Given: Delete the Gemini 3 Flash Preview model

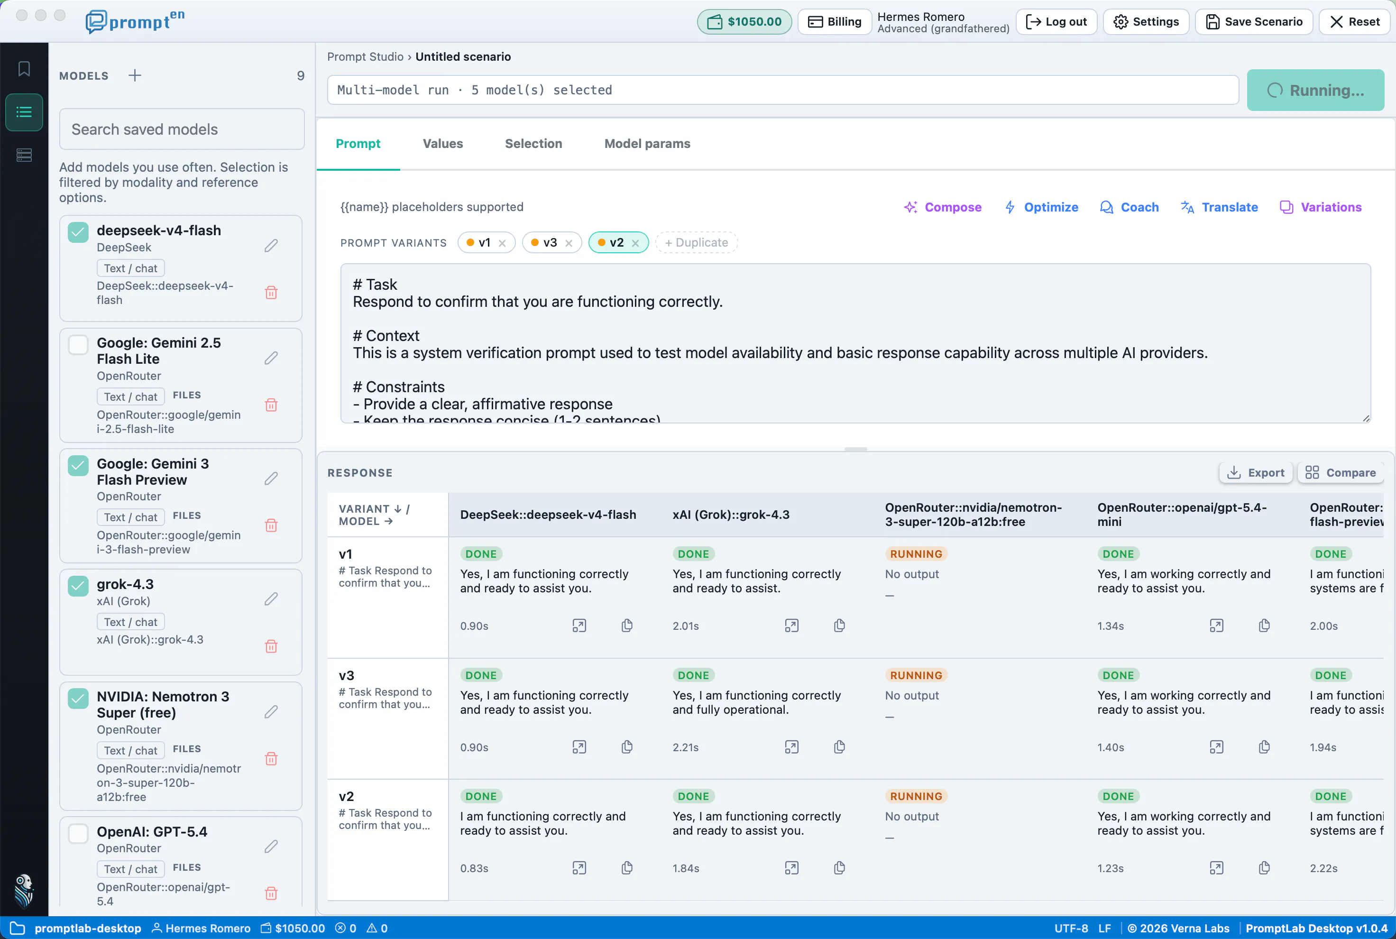Looking at the screenshot, I should (x=271, y=525).
